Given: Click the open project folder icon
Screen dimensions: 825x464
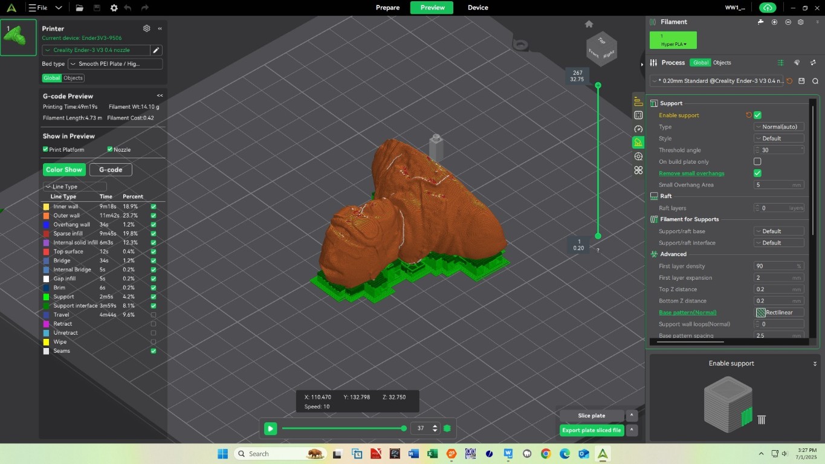Looking at the screenshot, I should coord(80,8).
